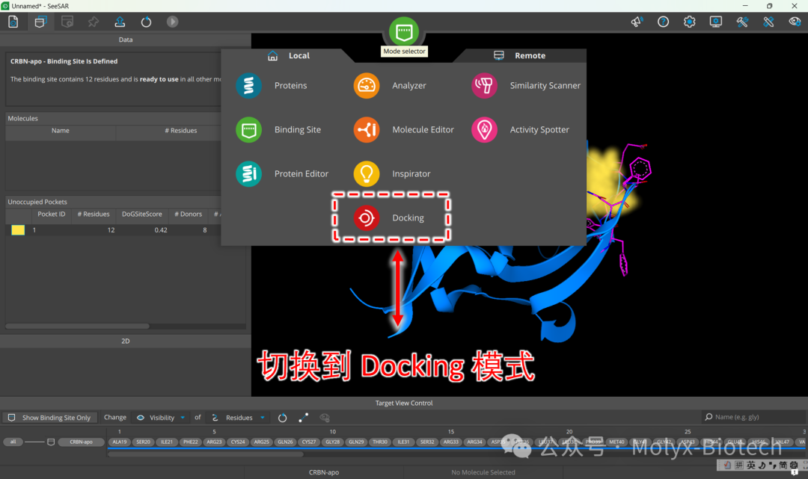
Task: Click the CRBN-apo chain pill
Action: pos(81,442)
